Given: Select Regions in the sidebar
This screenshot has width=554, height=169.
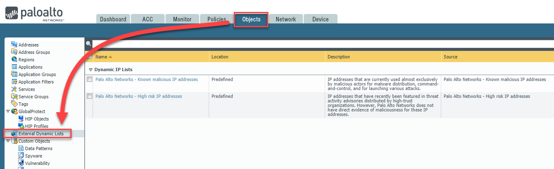Looking at the screenshot, I should pos(26,60).
